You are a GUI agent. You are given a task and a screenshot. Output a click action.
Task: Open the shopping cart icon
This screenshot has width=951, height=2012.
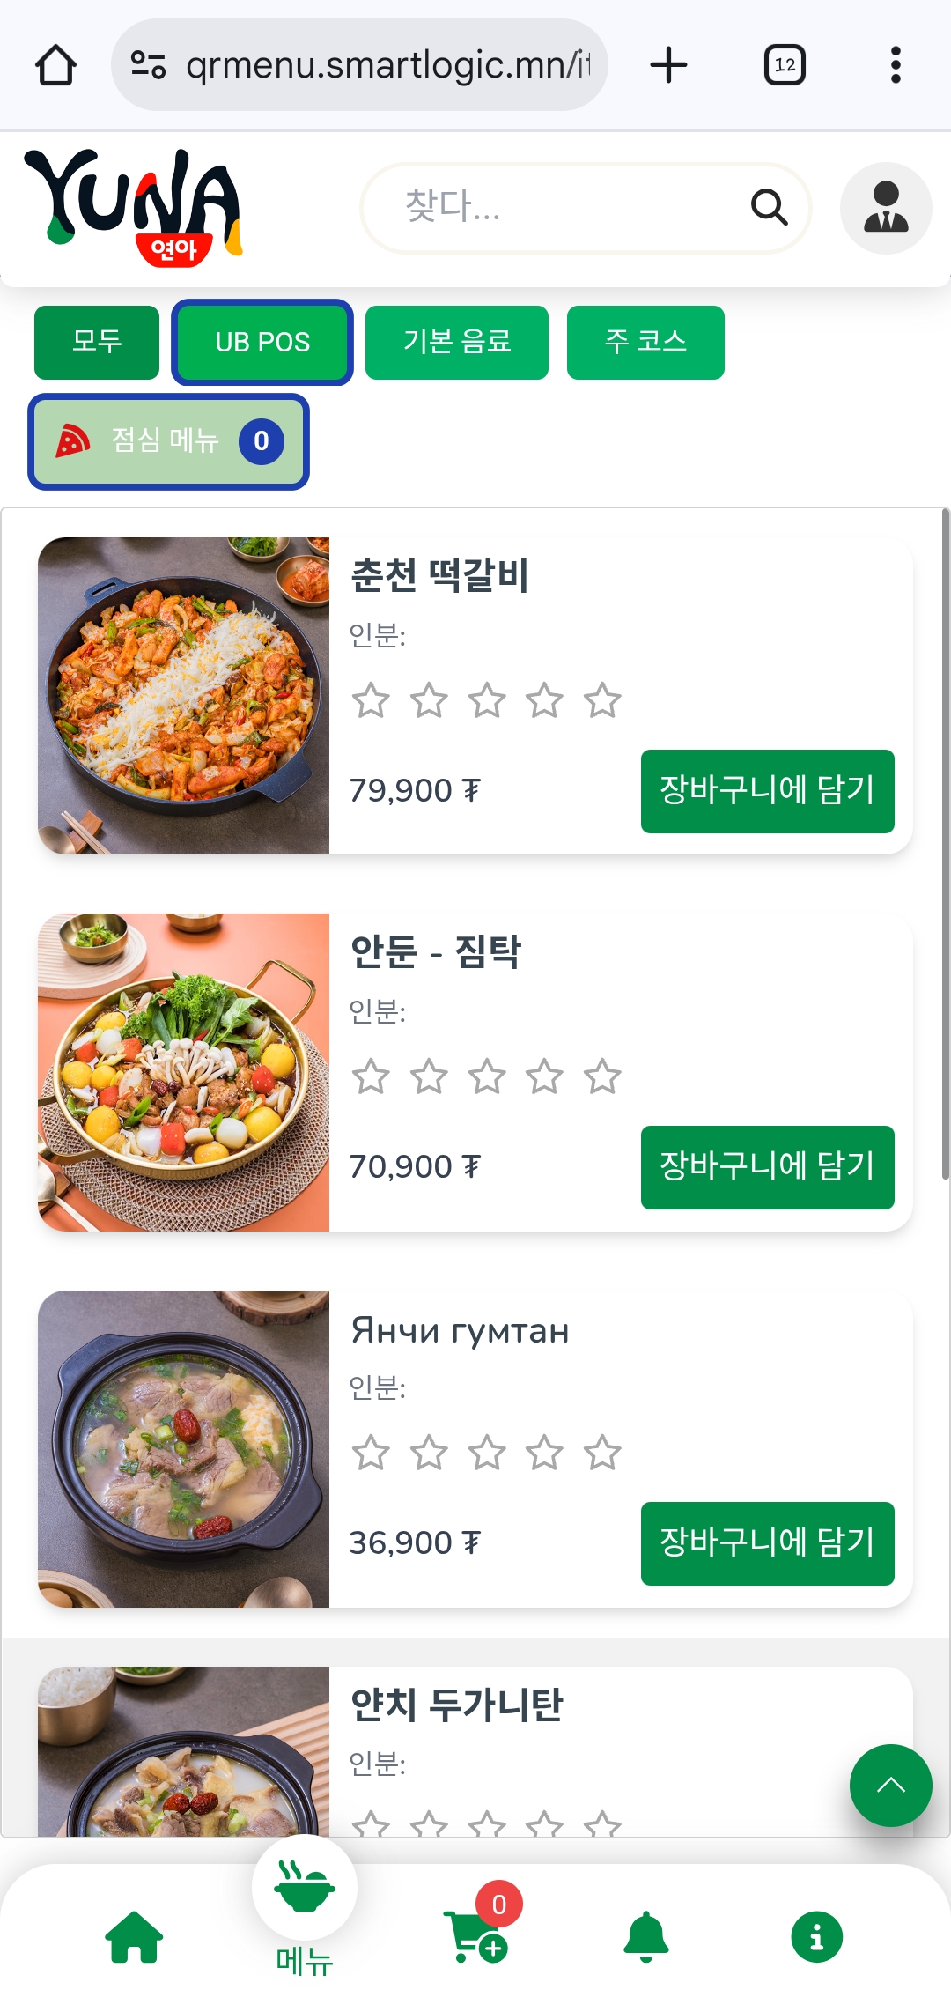(475, 1935)
